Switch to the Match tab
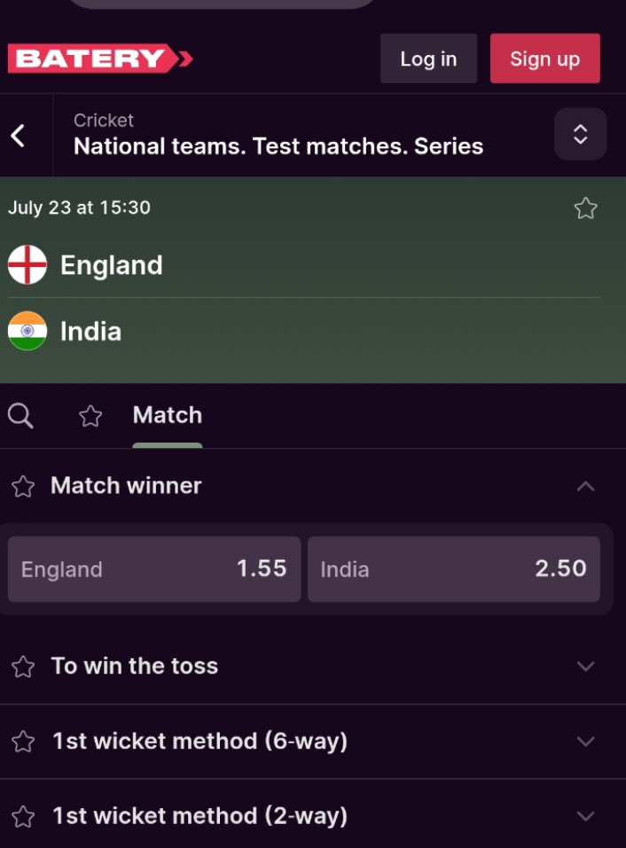The width and height of the screenshot is (626, 848). pos(167,415)
